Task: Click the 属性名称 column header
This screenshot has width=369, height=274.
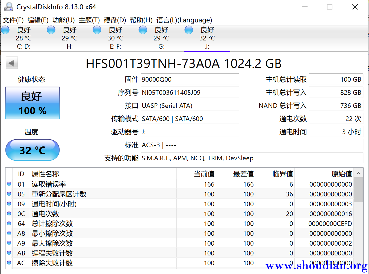Action: coord(103,174)
